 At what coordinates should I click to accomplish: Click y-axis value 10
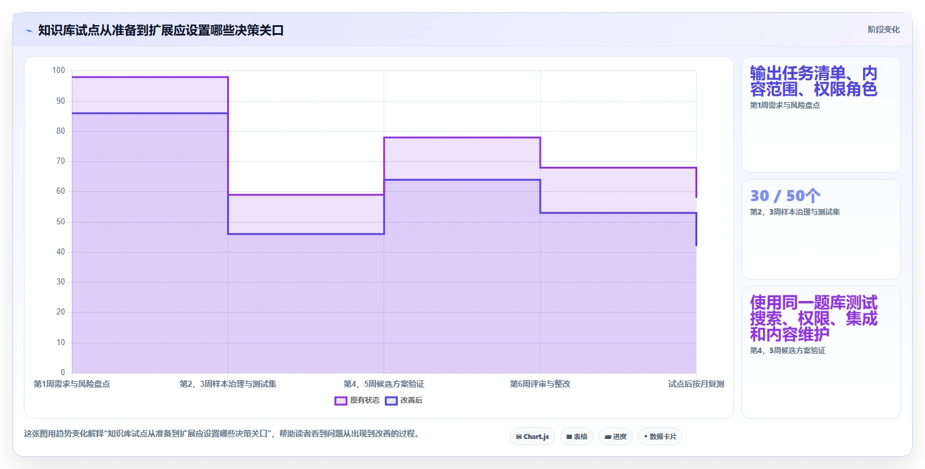pos(60,342)
